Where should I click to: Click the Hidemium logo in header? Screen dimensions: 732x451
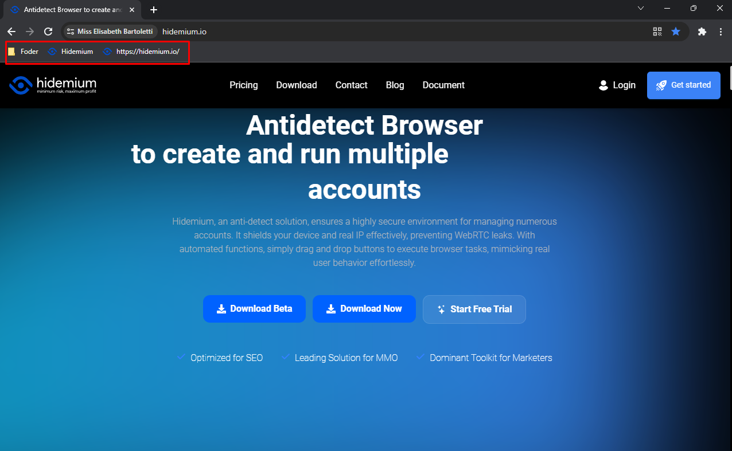[53, 85]
